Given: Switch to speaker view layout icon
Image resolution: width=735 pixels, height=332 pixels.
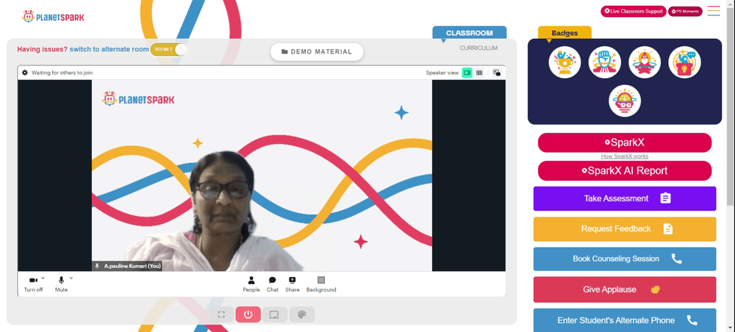Looking at the screenshot, I should [467, 73].
